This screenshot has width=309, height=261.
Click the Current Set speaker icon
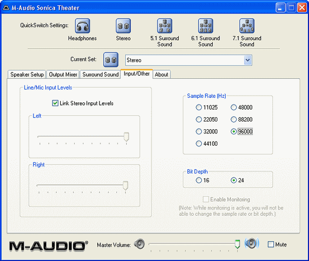tap(111, 60)
